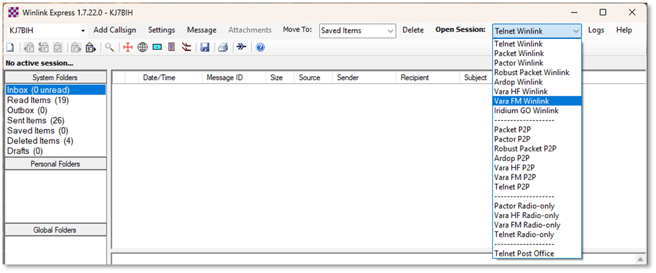This screenshot has width=656, height=273.
Task: Click the Add Callsign button
Action: point(115,30)
